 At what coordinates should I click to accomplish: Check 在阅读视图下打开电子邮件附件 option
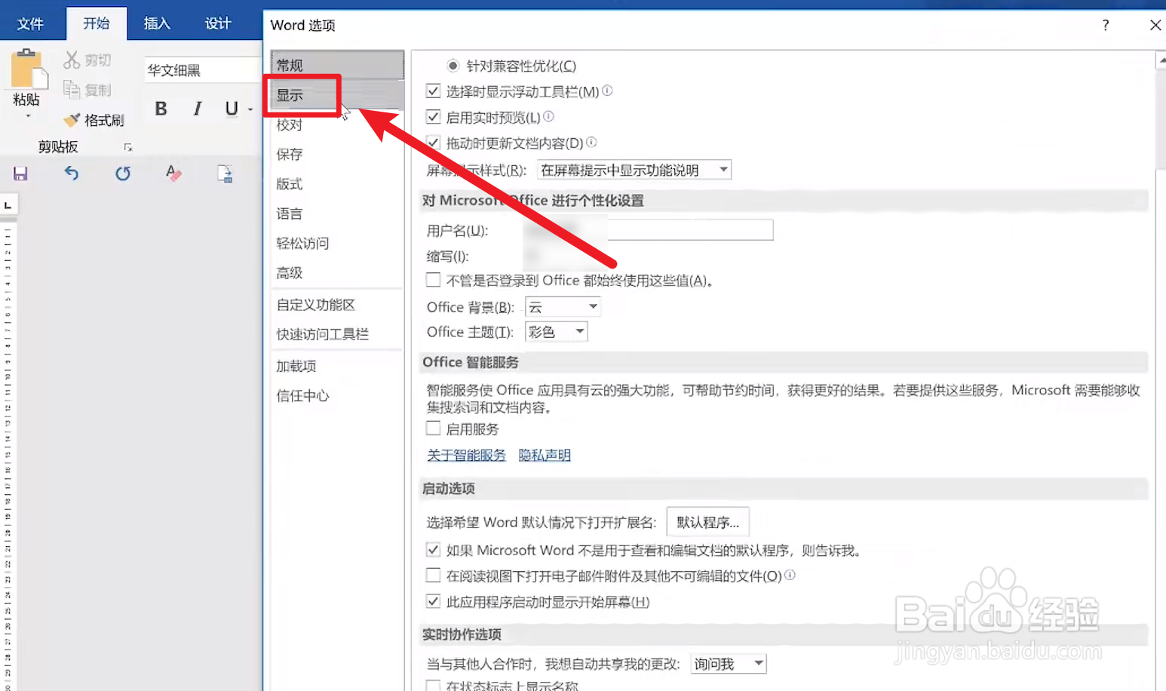click(x=433, y=576)
